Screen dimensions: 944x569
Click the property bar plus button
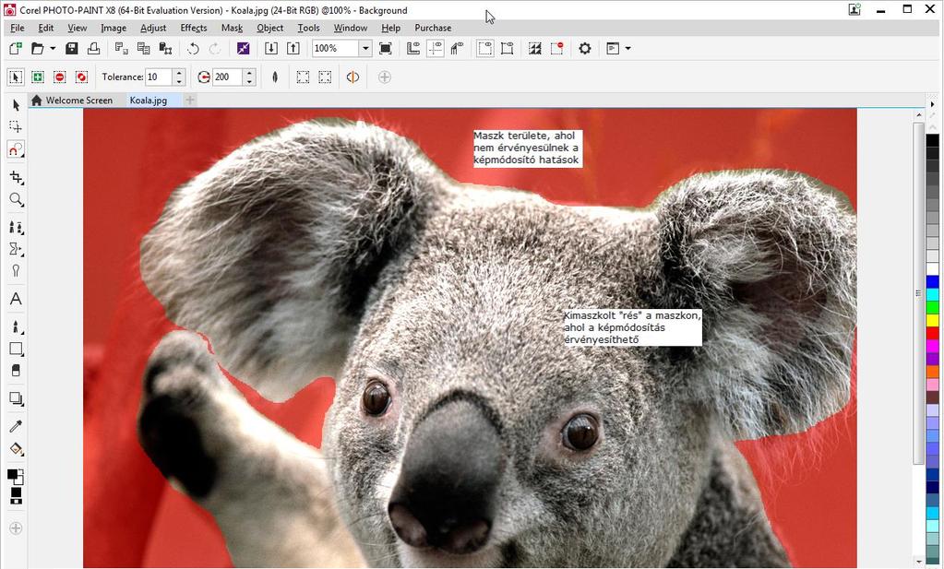pos(384,77)
